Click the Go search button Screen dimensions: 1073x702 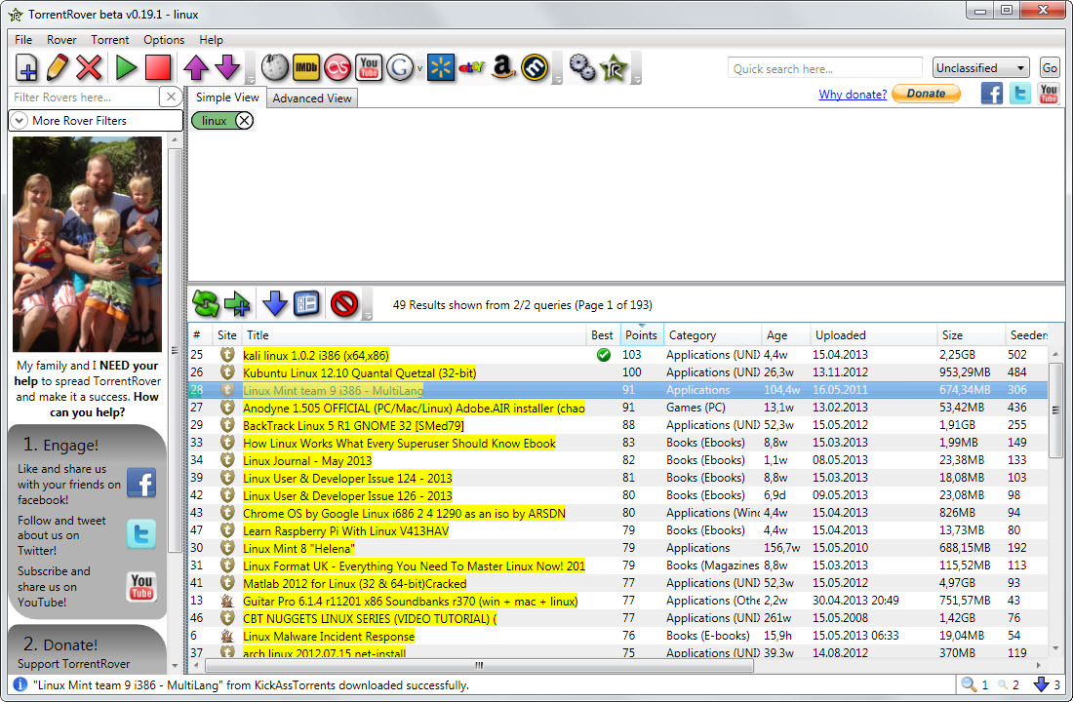tap(1049, 67)
